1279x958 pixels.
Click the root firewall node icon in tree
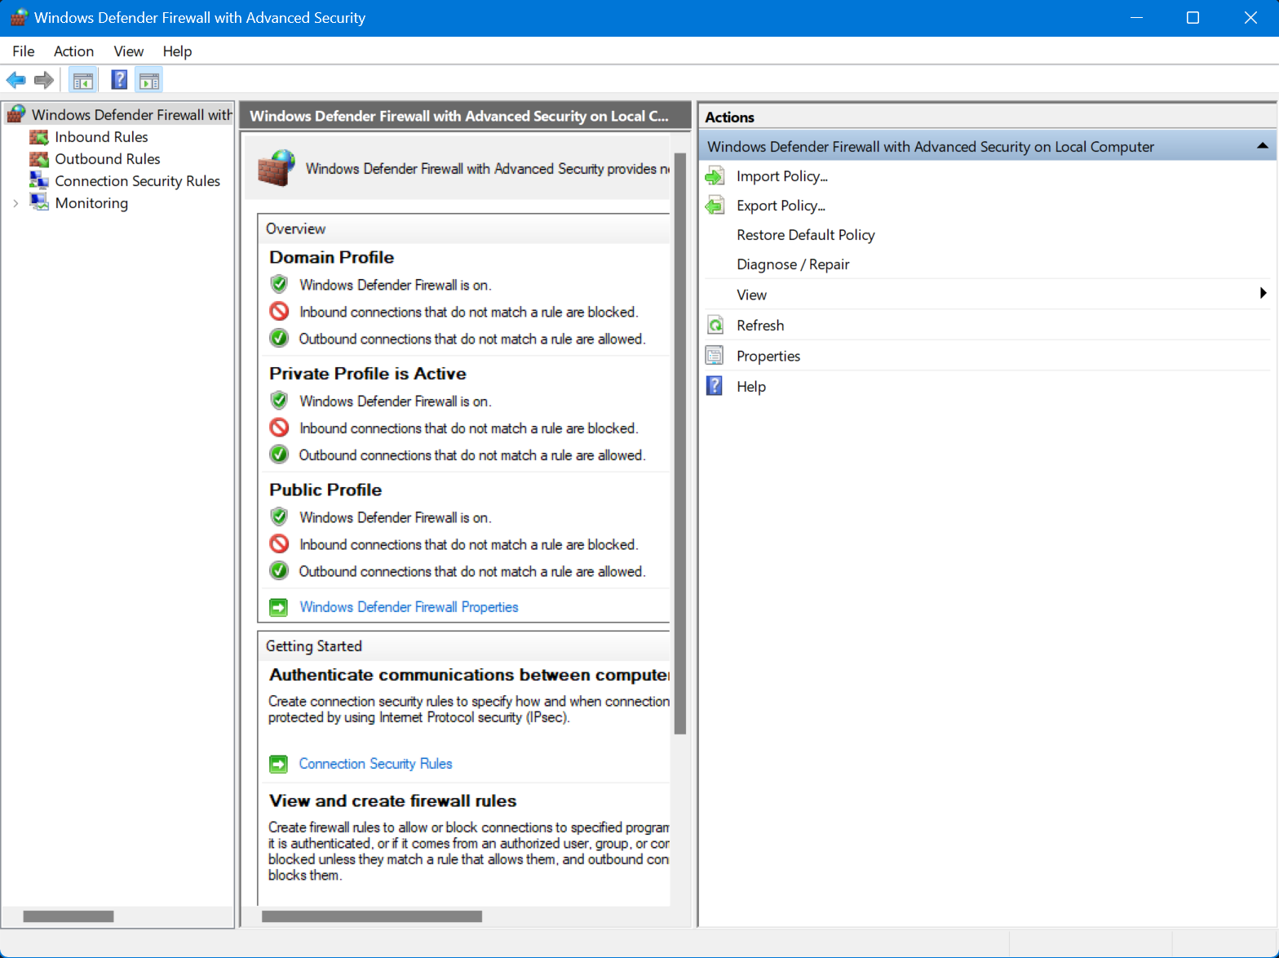(16, 114)
